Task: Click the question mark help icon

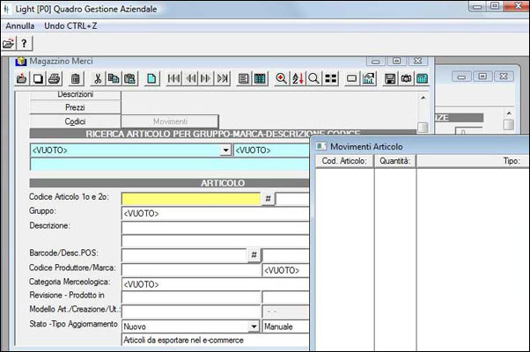Action: point(25,43)
